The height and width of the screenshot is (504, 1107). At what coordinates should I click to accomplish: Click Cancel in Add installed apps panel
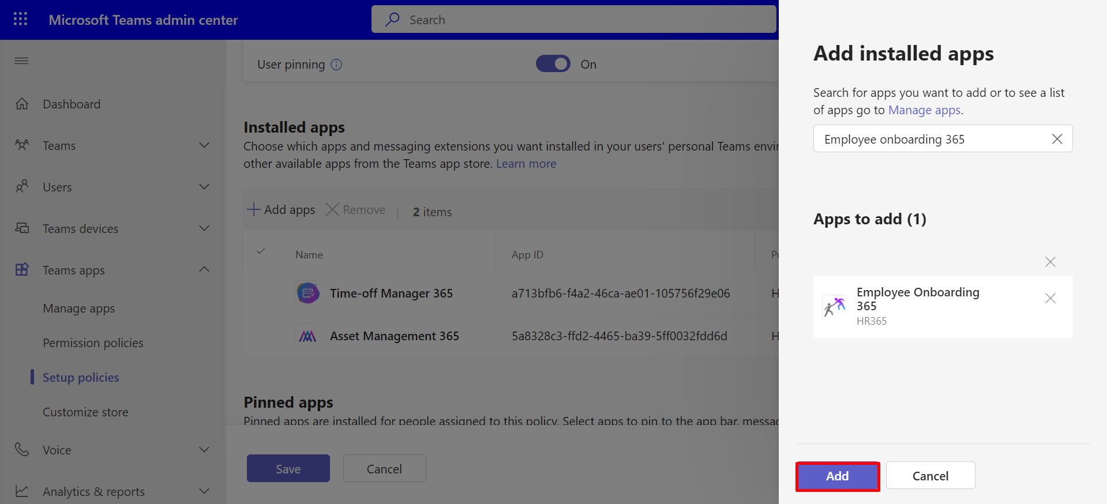930,476
